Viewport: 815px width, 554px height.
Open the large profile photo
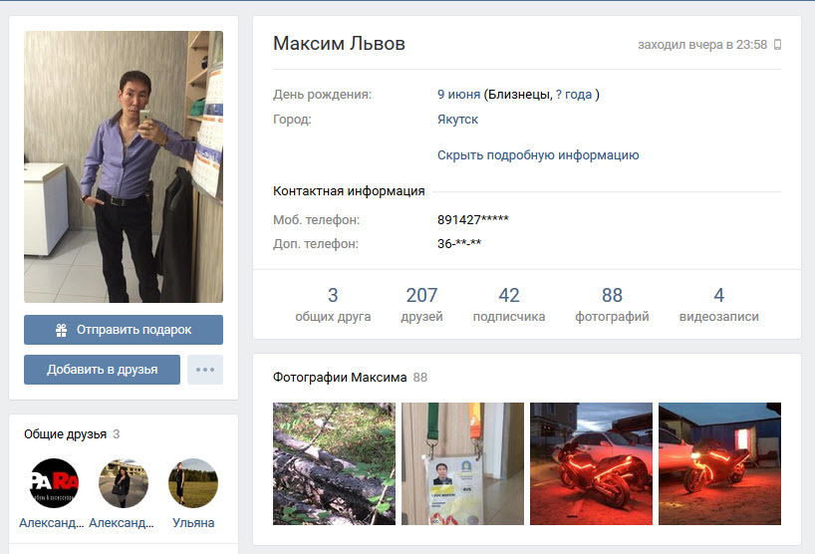click(124, 166)
